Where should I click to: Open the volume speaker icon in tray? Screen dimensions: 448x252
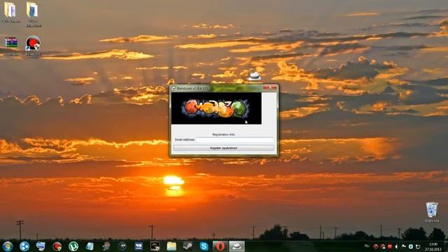397,246
